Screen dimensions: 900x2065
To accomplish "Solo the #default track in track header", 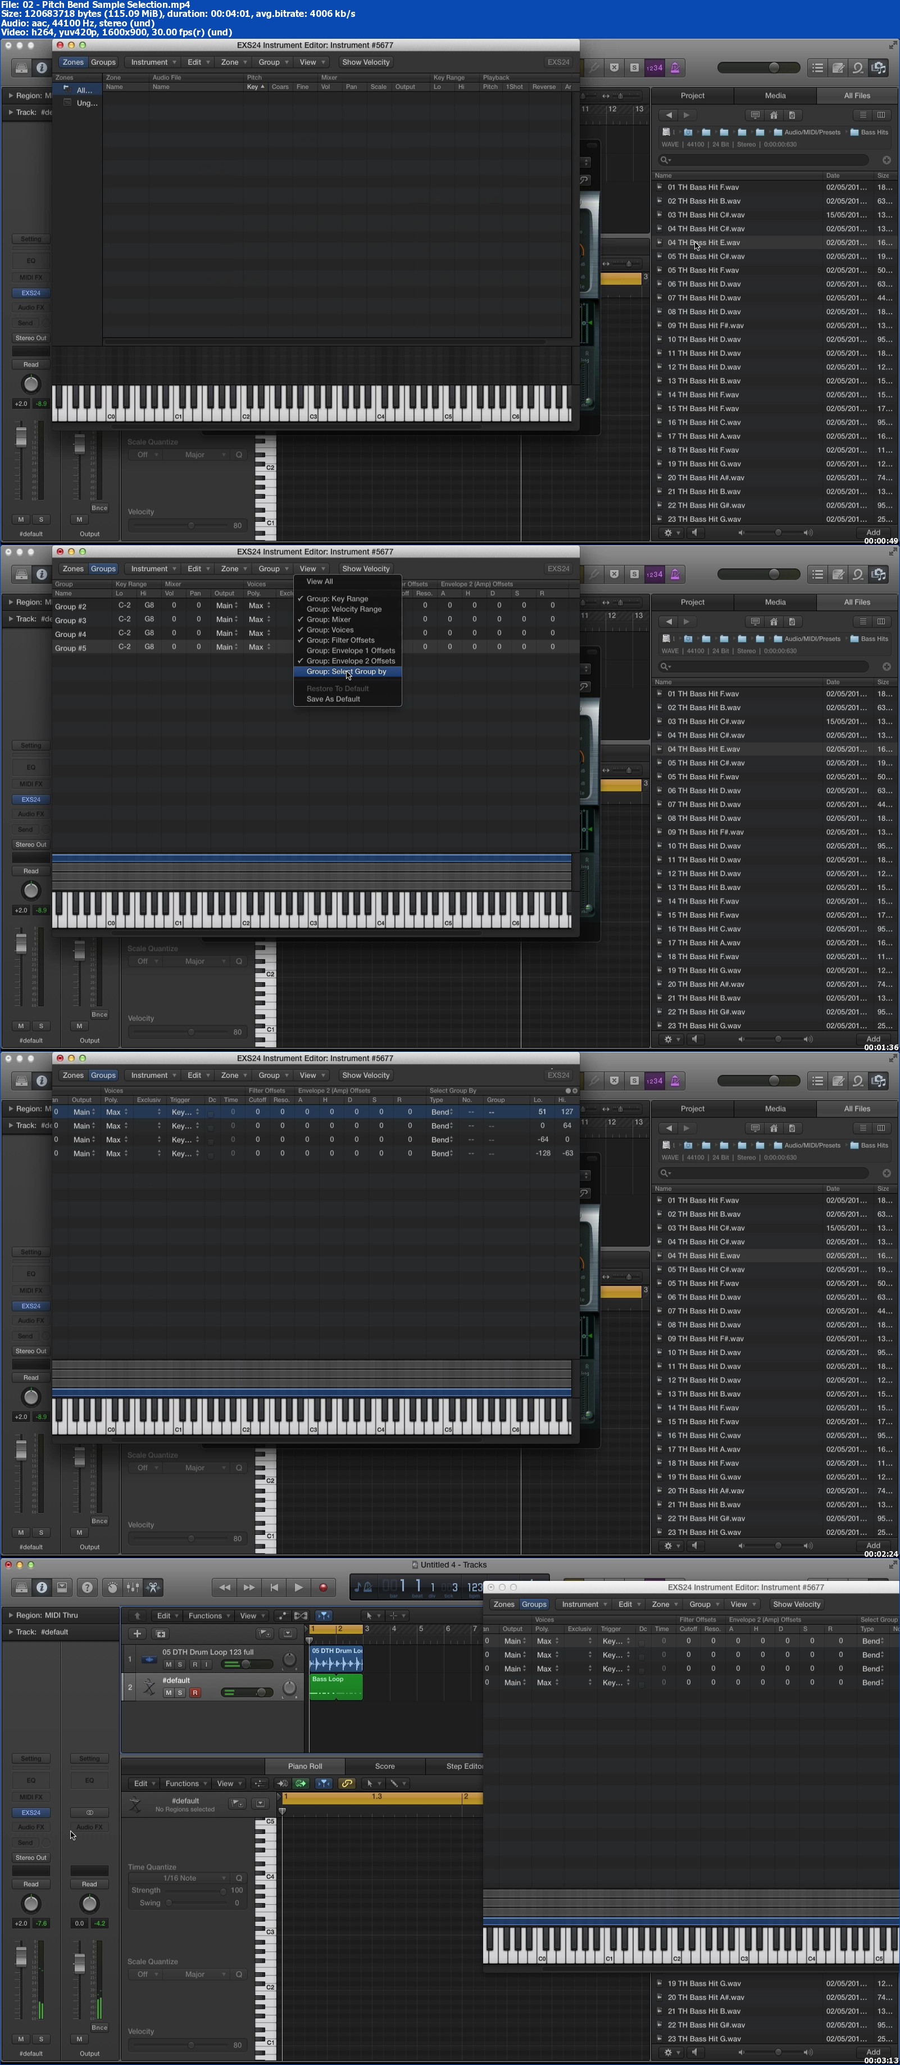I will pos(180,1692).
